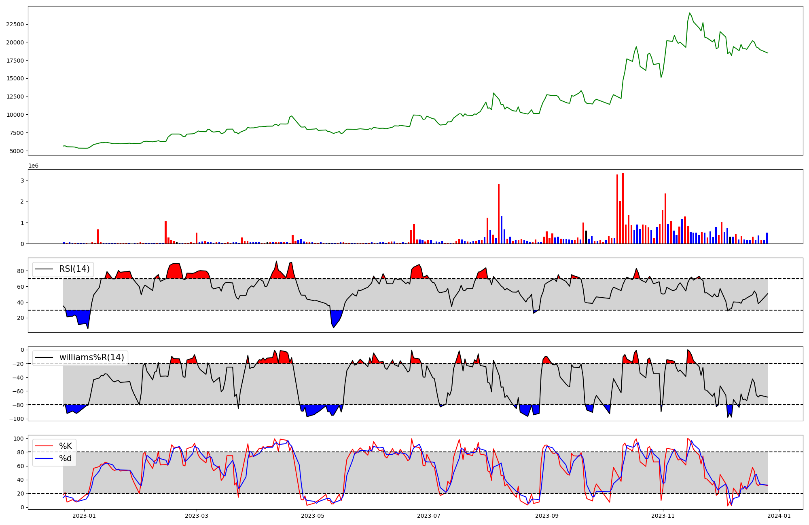Click the 22500 price axis tick label
This screenshot has width=809, height=525.
[15, 24]
